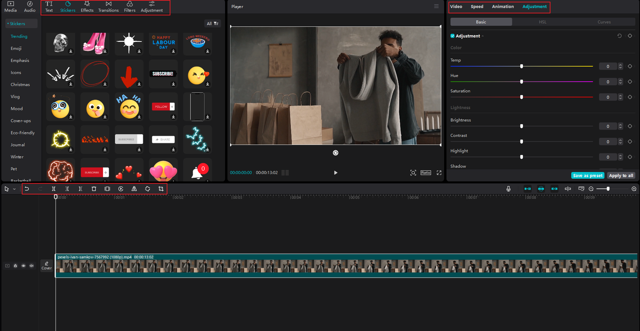The width and height of the screenshot is (640, 331).
Task: Click the Hue slider handle
Action: point(521,81)
